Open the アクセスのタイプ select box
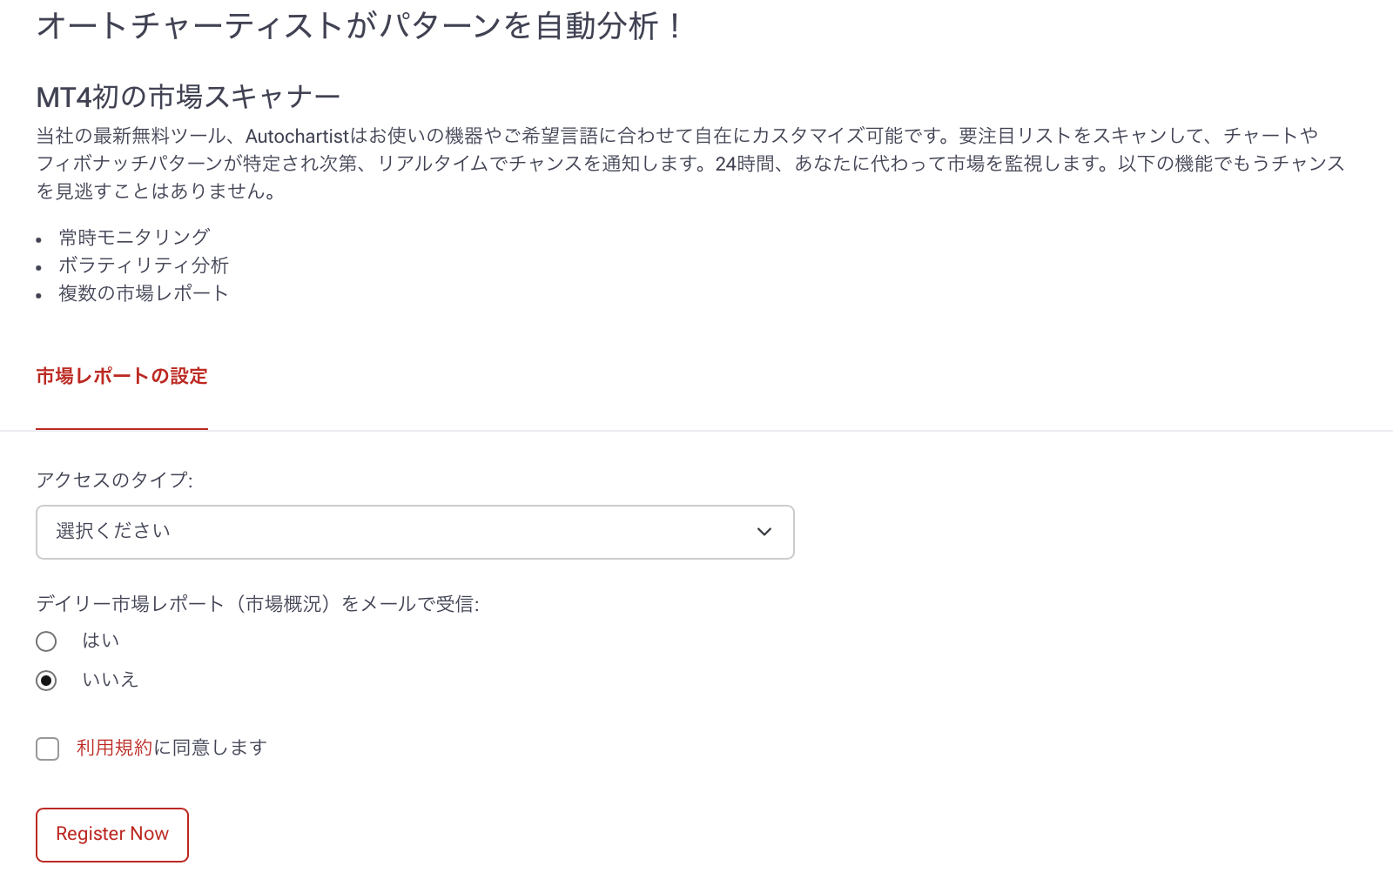This screenshot has height=886, width=1393. [x=414, y=532]
